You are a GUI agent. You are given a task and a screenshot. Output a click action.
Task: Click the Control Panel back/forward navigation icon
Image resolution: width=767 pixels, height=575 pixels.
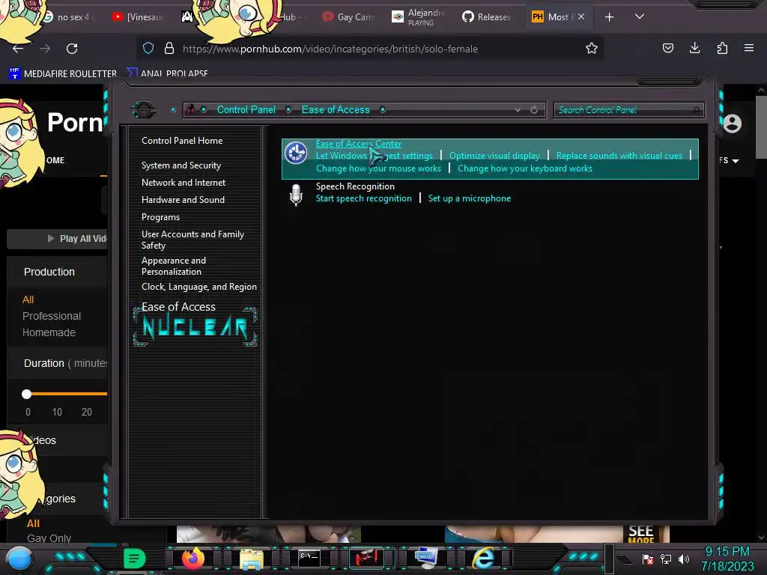coord(143,109)
